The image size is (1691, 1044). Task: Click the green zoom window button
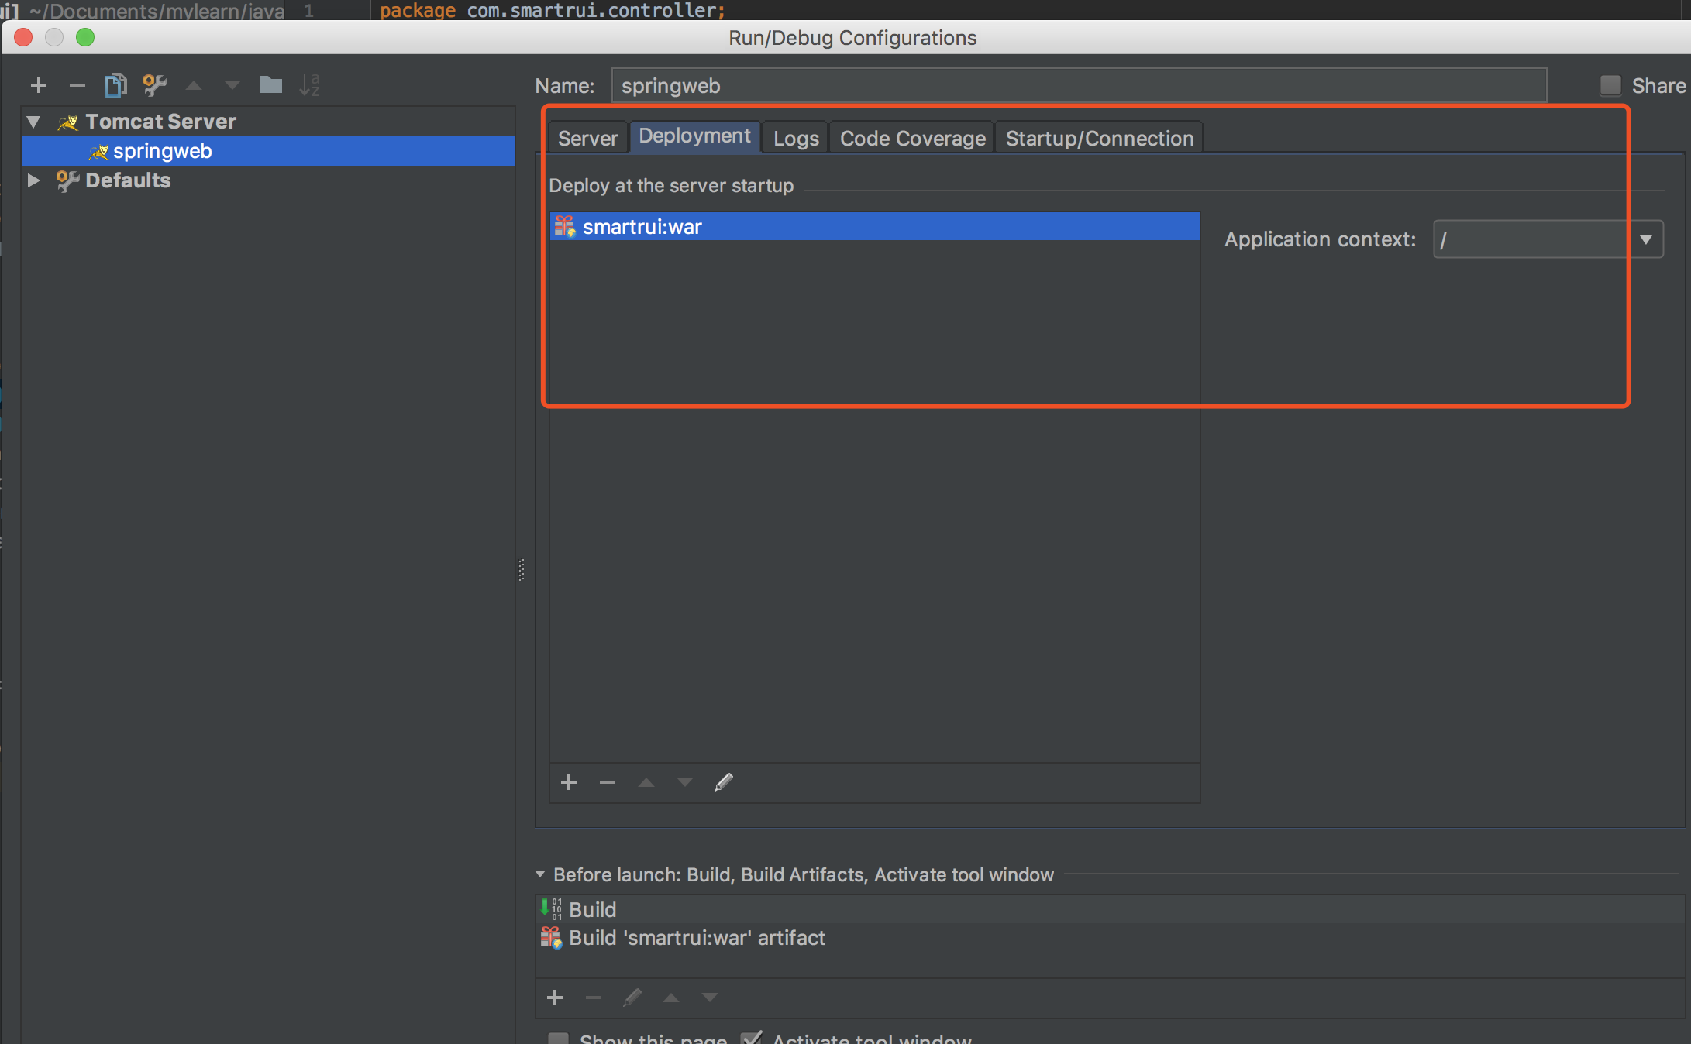[x=85, y=37]
